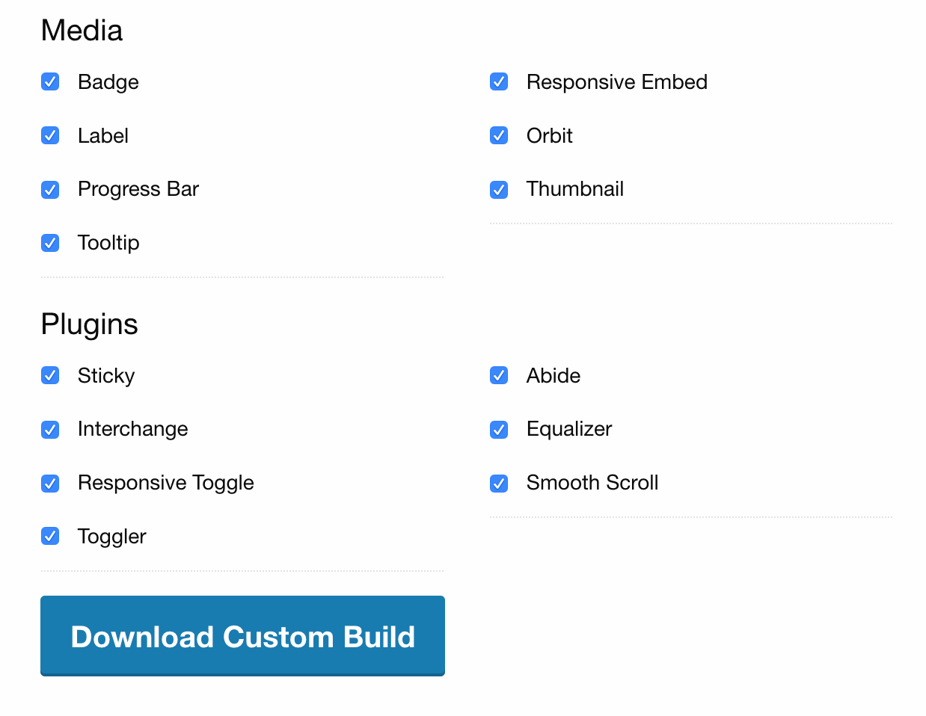Toggle the Smooth Scroll option

498,483
